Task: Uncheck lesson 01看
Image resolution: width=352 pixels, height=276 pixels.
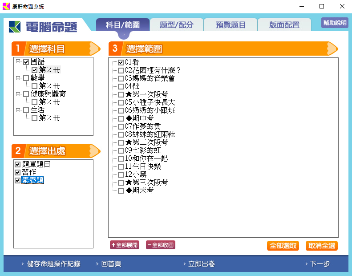Action: [x=121, y=62]
